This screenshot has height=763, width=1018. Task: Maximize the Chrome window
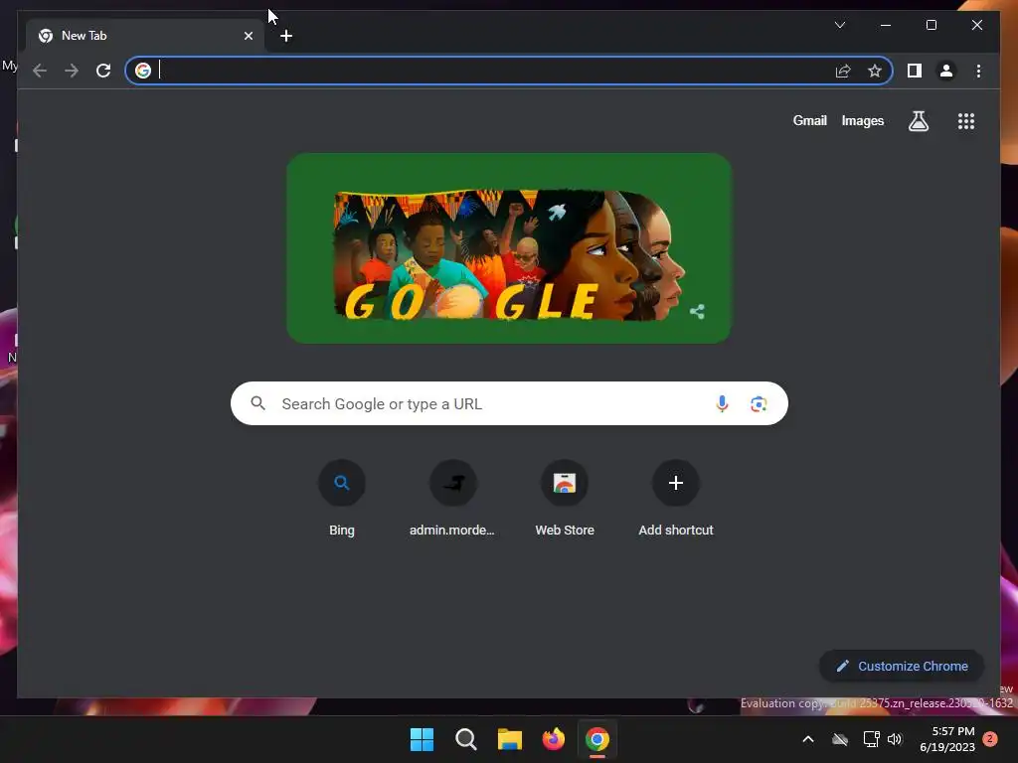(931, 25)
